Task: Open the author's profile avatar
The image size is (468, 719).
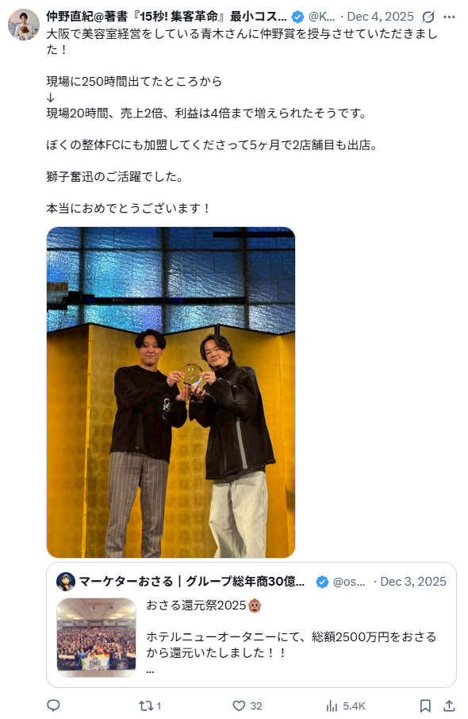Action: click(x=24, y=25)
